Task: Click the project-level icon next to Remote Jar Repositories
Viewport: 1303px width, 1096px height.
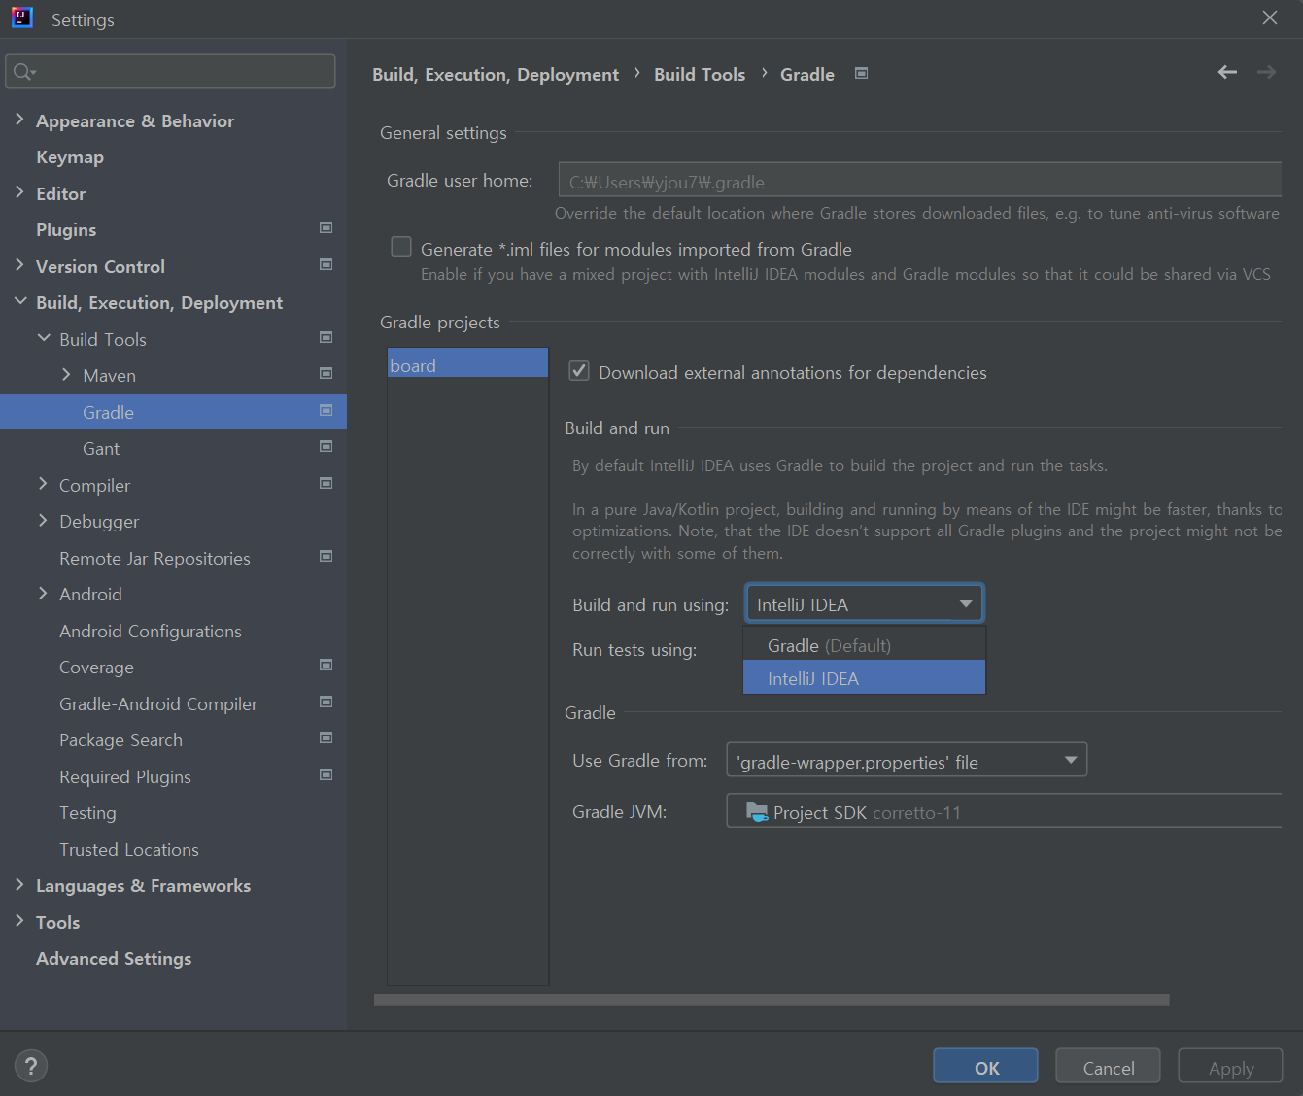Action: [326, 556]
